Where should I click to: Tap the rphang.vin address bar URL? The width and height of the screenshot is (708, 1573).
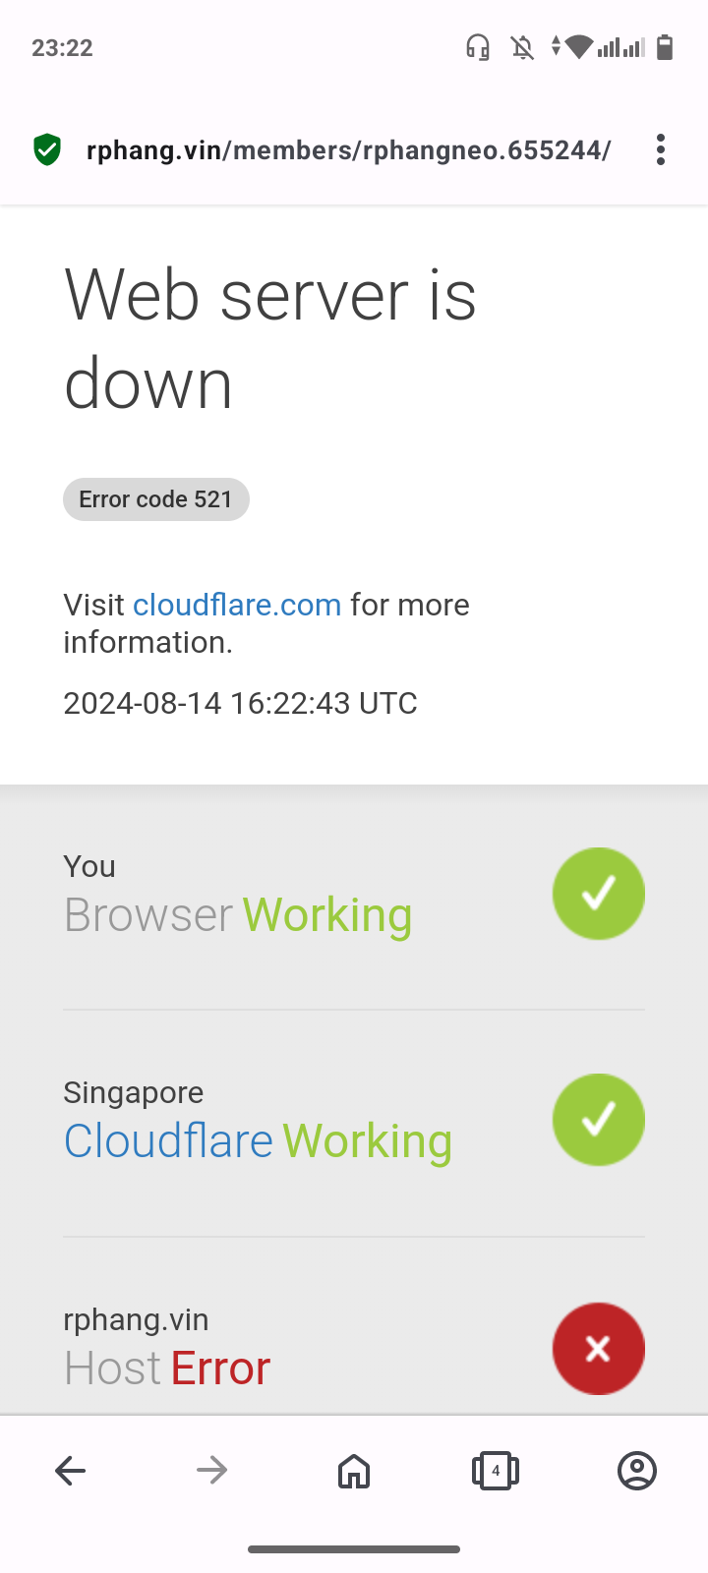349,149
